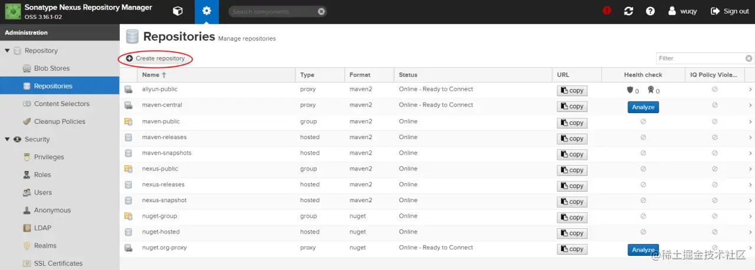755x270 pixels.
Task: Copy URL for maven-central
Action: click(x=572, y=107)
